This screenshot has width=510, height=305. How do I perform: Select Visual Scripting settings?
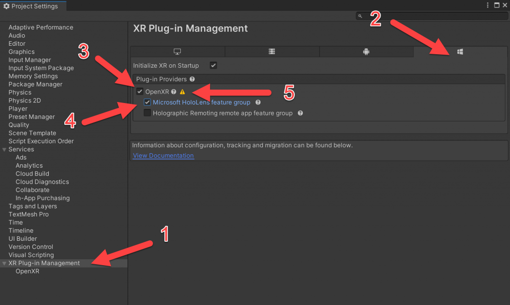pos(31,255)
